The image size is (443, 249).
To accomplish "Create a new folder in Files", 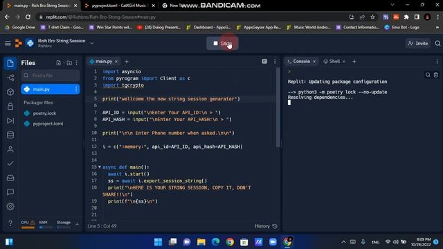I will [x=69, y=63].
